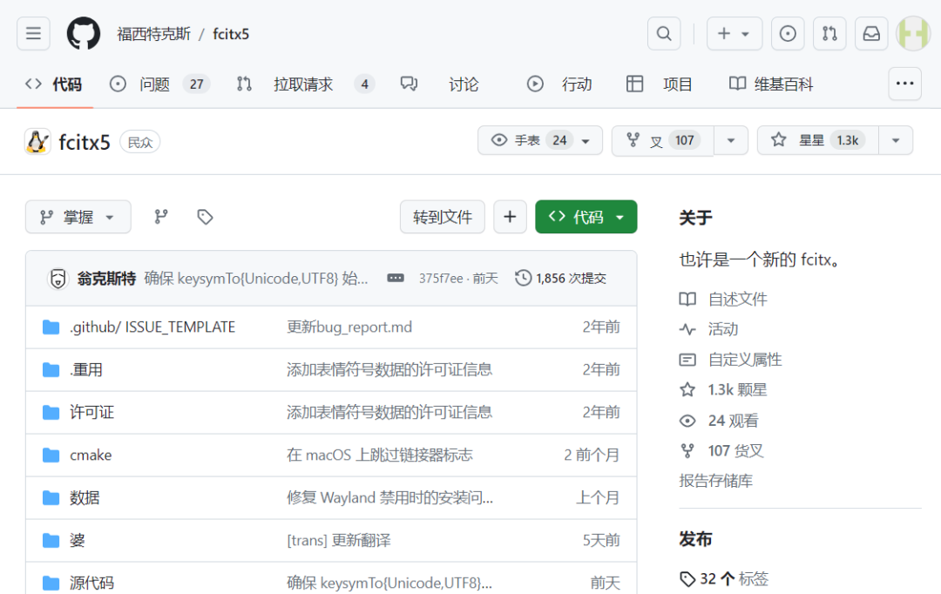Switch to the 讨论 tab
Viewport: 941px width, 594px height.
[439, 84]
